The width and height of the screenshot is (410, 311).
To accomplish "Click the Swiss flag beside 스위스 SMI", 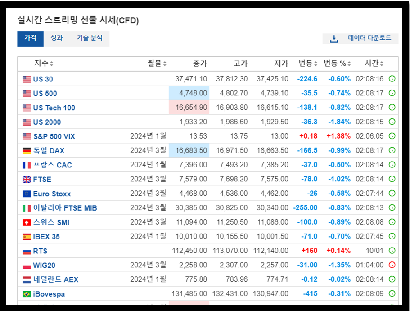I will [27, 222].
